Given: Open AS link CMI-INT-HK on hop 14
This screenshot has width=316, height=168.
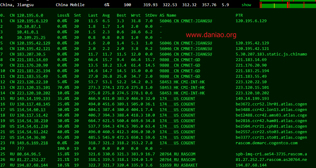Looking at the screenshot, I should click(182, 93).
